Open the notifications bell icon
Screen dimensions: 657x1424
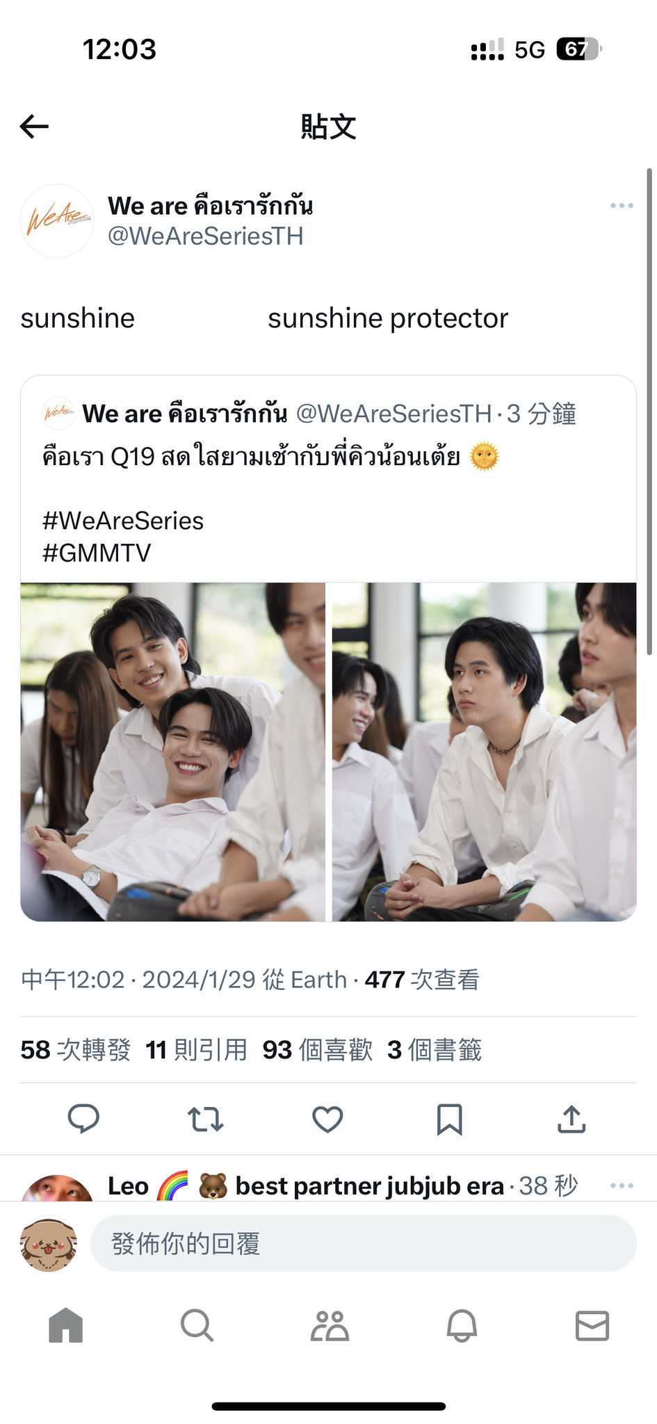click(x=462, y=1325)
